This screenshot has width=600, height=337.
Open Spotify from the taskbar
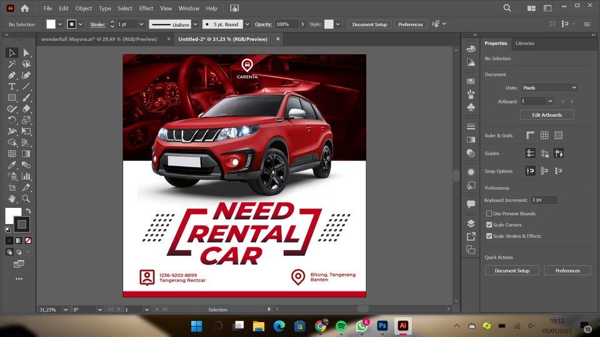click(x=341, y=326)
